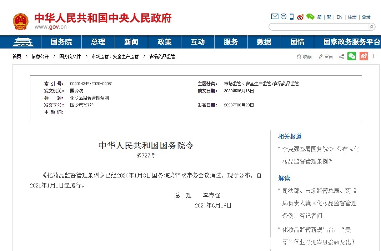Click the 注册 register link
Image resolution: width=381 pixels, height=251 pixels.
pyautogui.click(x=352, y=17)
